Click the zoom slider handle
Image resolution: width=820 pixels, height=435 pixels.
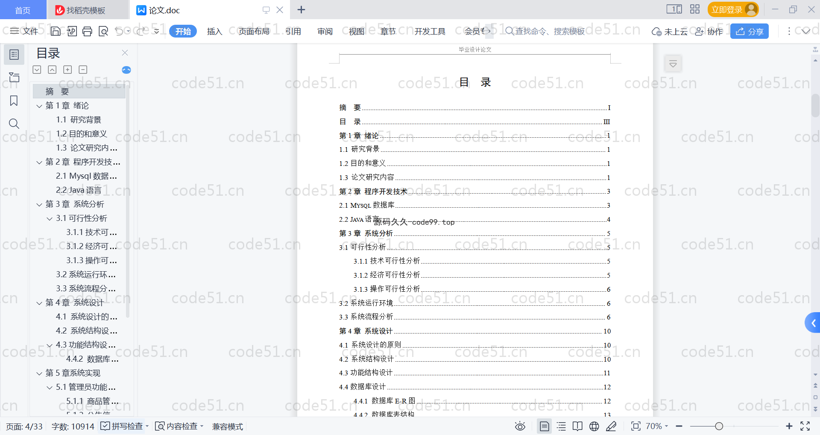[x=719, y=426]
